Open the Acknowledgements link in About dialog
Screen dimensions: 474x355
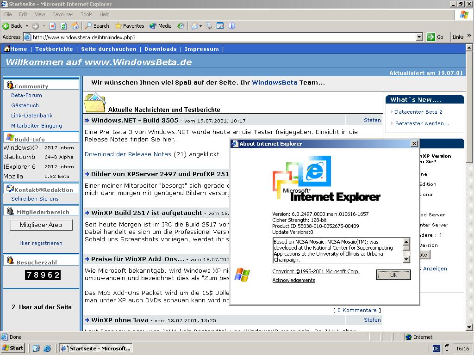(x=293, y=280)
